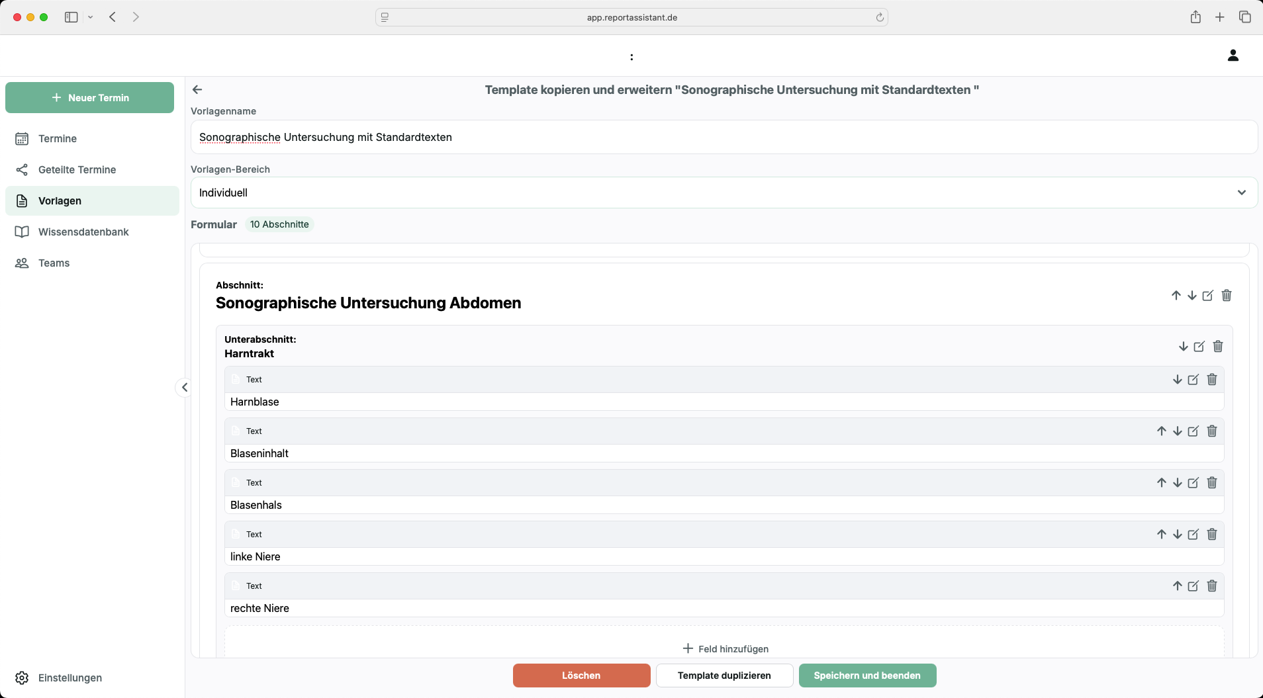Open Wissensdatenbank in the sidebar

[92, 232]
